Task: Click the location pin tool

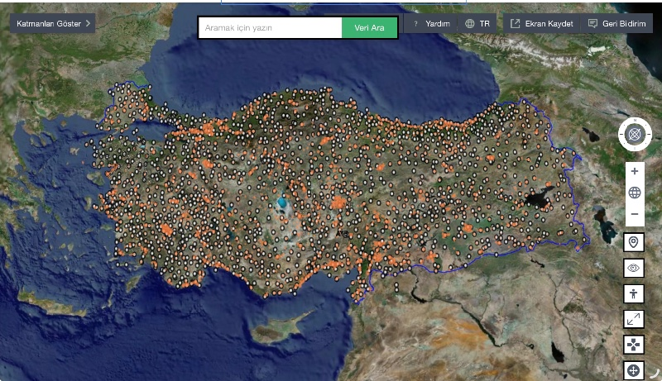Action: click(x=634, y=242)
